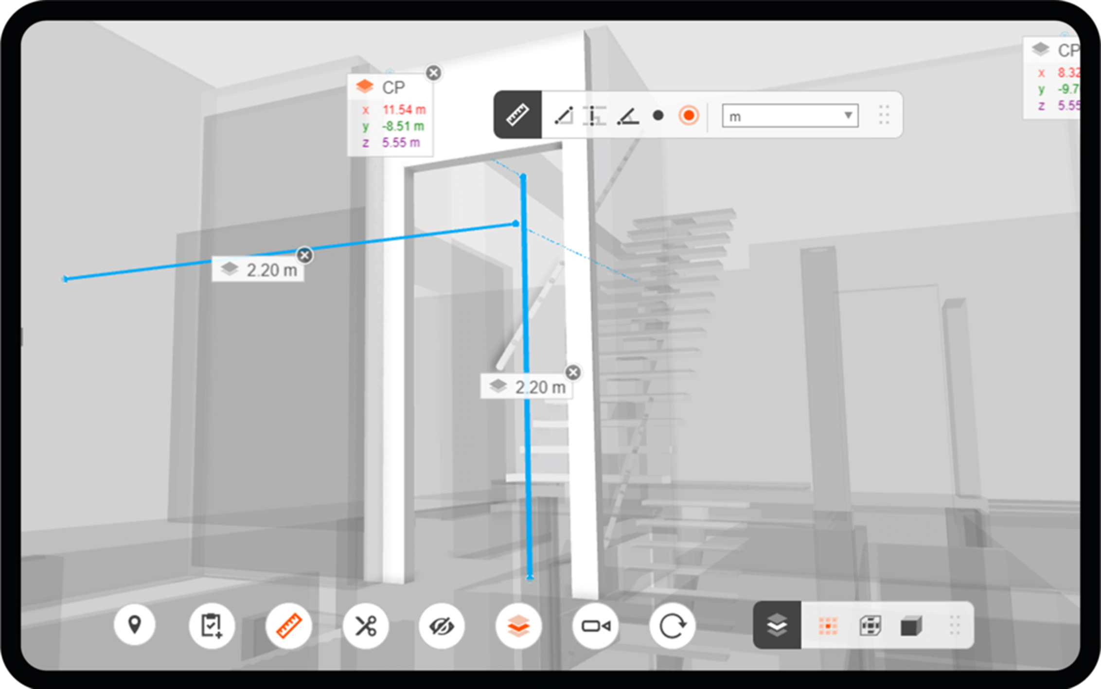Switch to wireframe cube display mode

coord(870,626)
